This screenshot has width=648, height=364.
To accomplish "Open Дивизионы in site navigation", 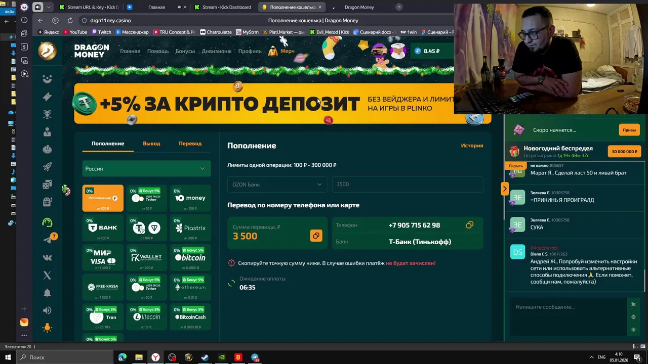I will tap(217, 51).
